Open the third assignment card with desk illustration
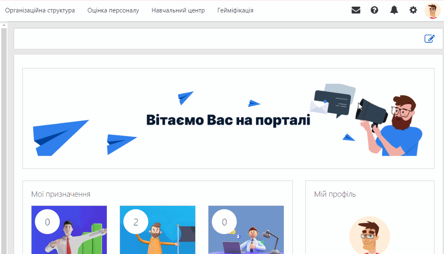 (x=246, y=230)
